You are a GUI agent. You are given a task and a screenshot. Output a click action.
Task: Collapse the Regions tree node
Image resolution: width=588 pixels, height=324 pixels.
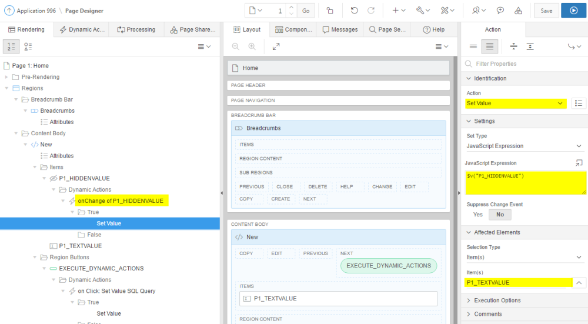coord(6,88)
